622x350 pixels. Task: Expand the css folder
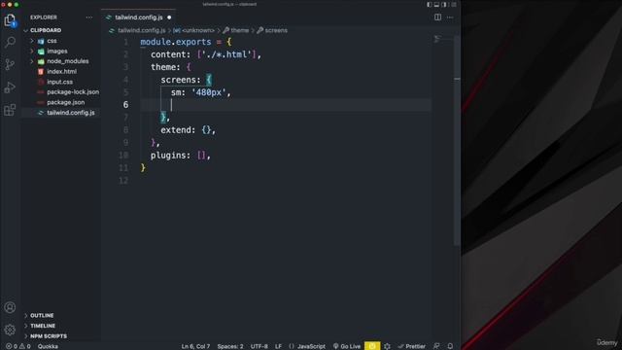tap(52, 41)
